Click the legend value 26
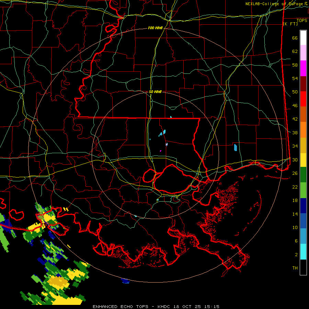The width and height of the screenshot is (309, 309). (295, 173)
